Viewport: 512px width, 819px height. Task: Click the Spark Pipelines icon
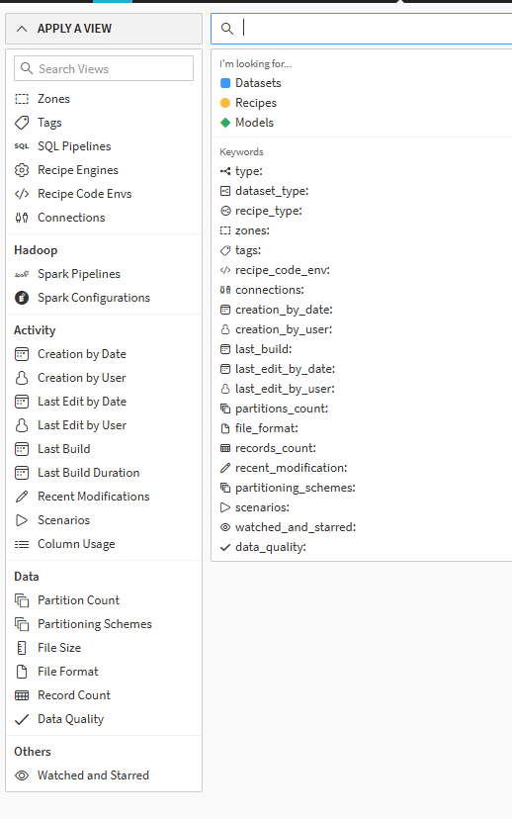pyautogui.click(x=22, y=274)
